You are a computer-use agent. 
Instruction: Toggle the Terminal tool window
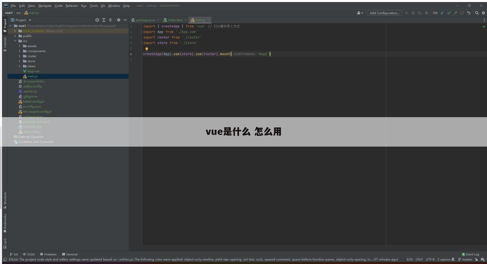coord(70,254)
